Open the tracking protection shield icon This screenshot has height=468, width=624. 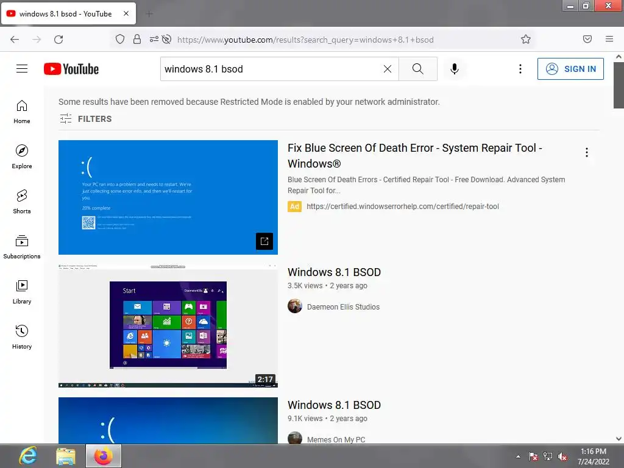120,39
